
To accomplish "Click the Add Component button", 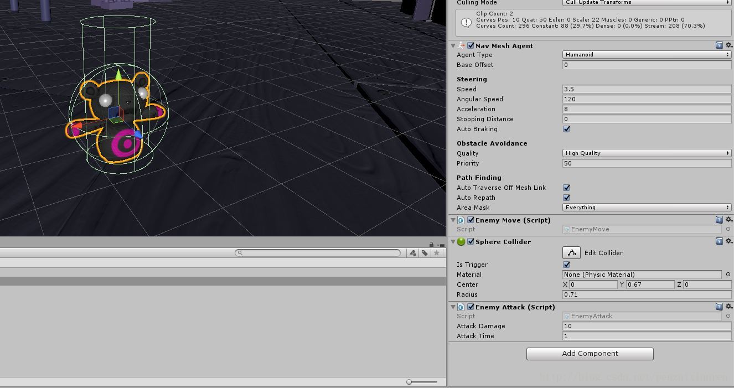I will (x=590, y=354).
